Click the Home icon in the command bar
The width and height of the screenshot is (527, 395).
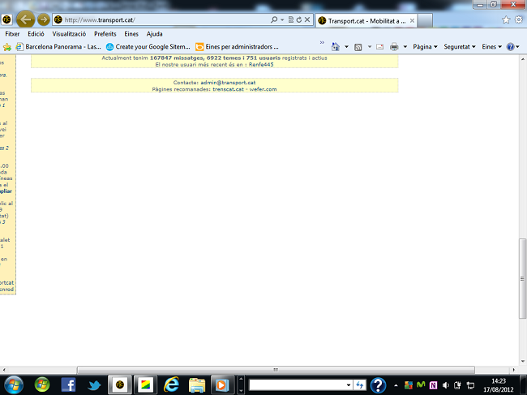coord(336,47)
